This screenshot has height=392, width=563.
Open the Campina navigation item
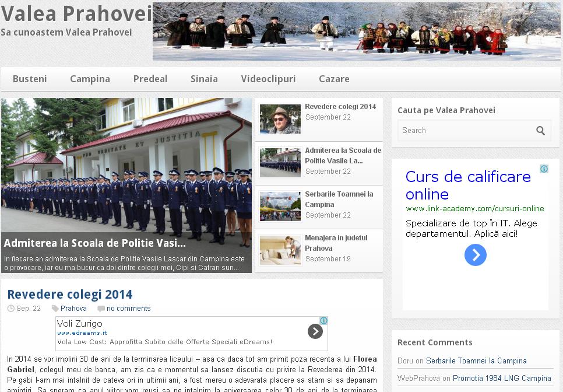(x=90, y=79)
